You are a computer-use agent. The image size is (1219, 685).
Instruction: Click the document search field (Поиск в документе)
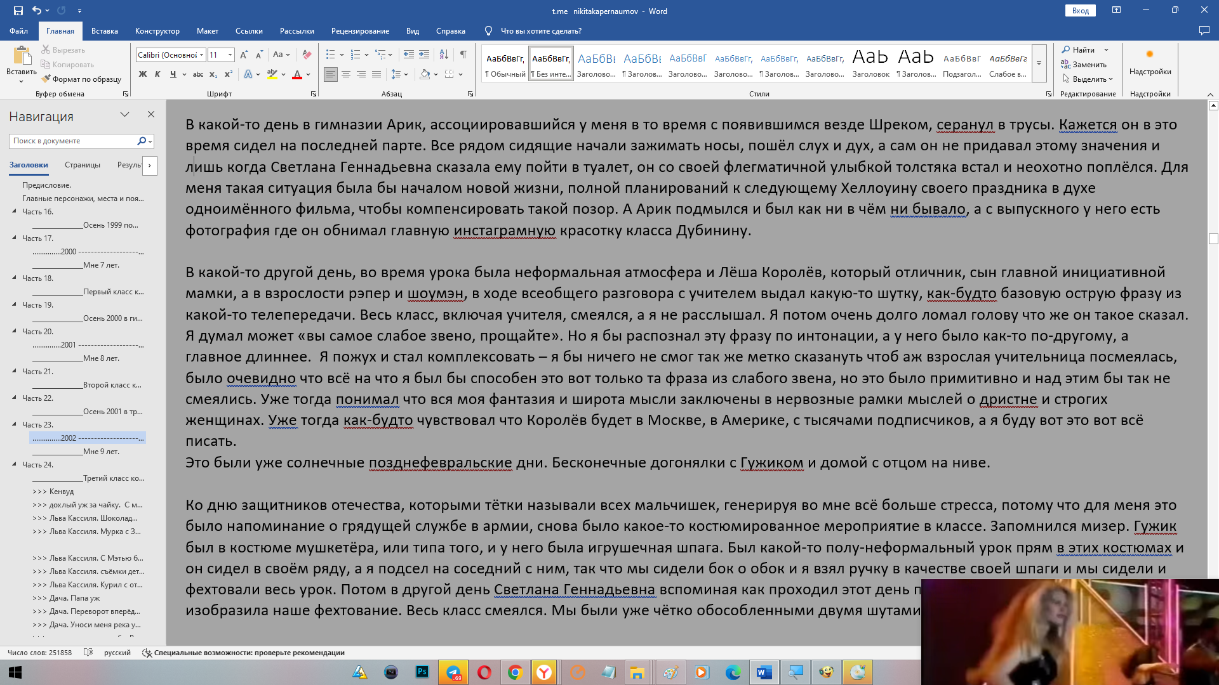point(73,141)
